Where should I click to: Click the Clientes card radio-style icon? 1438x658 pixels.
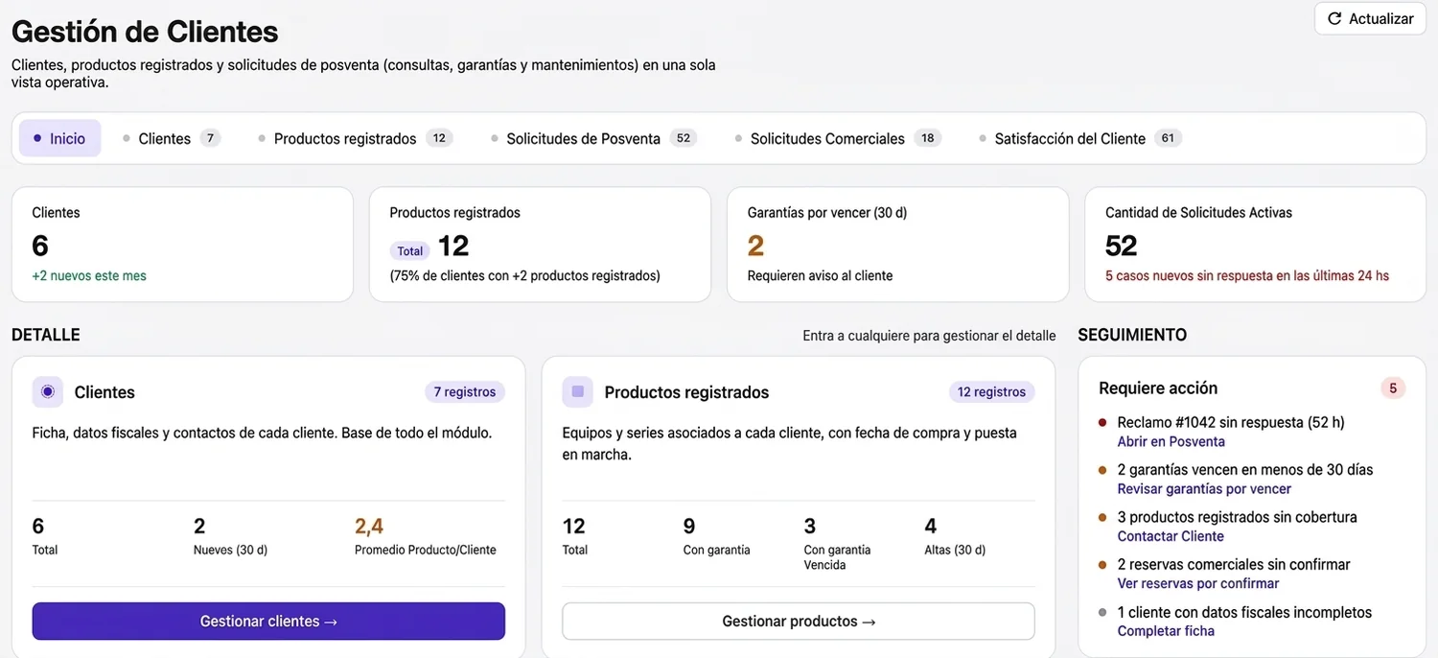tap(48, 391)
